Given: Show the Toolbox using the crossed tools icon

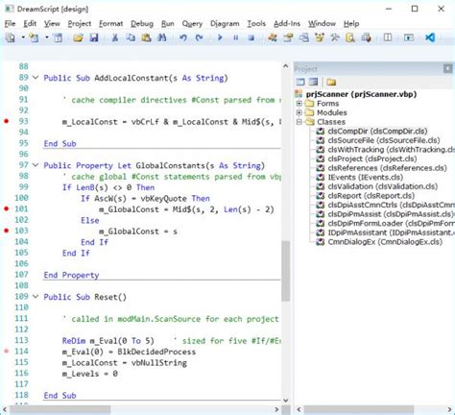Looking at the screenshot, I should (335, 37).
